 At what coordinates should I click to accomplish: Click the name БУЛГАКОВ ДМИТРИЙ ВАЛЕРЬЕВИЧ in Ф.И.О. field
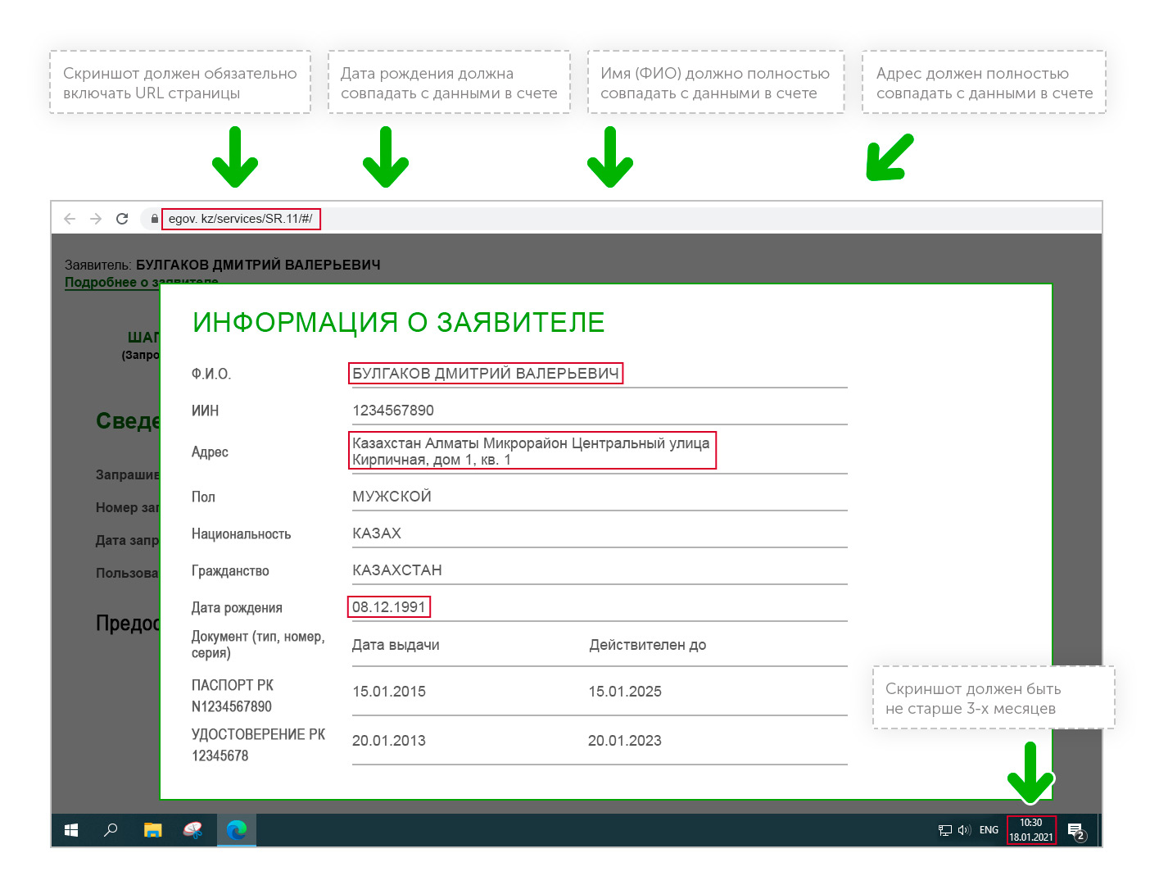(485, 374)
